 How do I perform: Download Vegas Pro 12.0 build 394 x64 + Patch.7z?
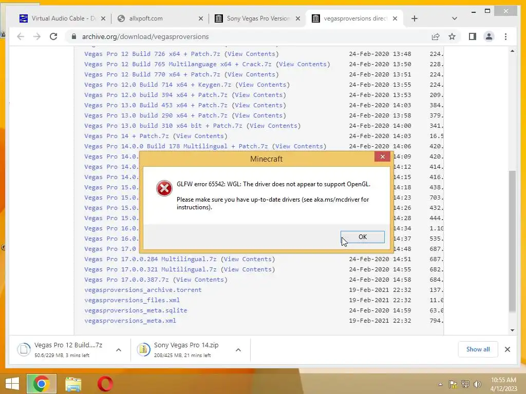click(x=156, y=95)
